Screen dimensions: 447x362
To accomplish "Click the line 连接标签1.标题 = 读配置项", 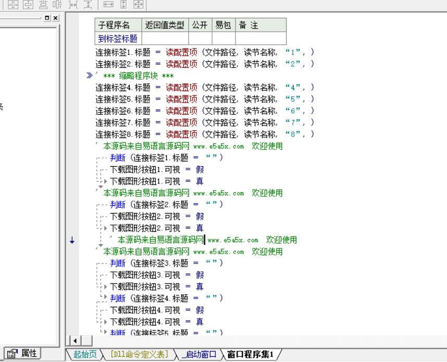I will click(205, 52).
